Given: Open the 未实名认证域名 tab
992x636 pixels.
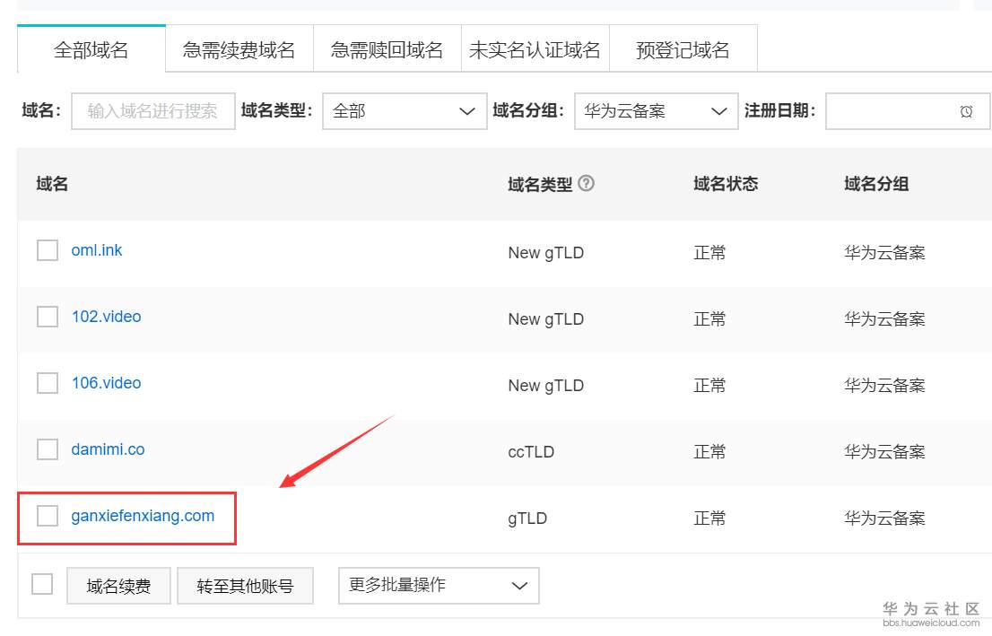Looking at the screenshot, I should click(535, 50).
